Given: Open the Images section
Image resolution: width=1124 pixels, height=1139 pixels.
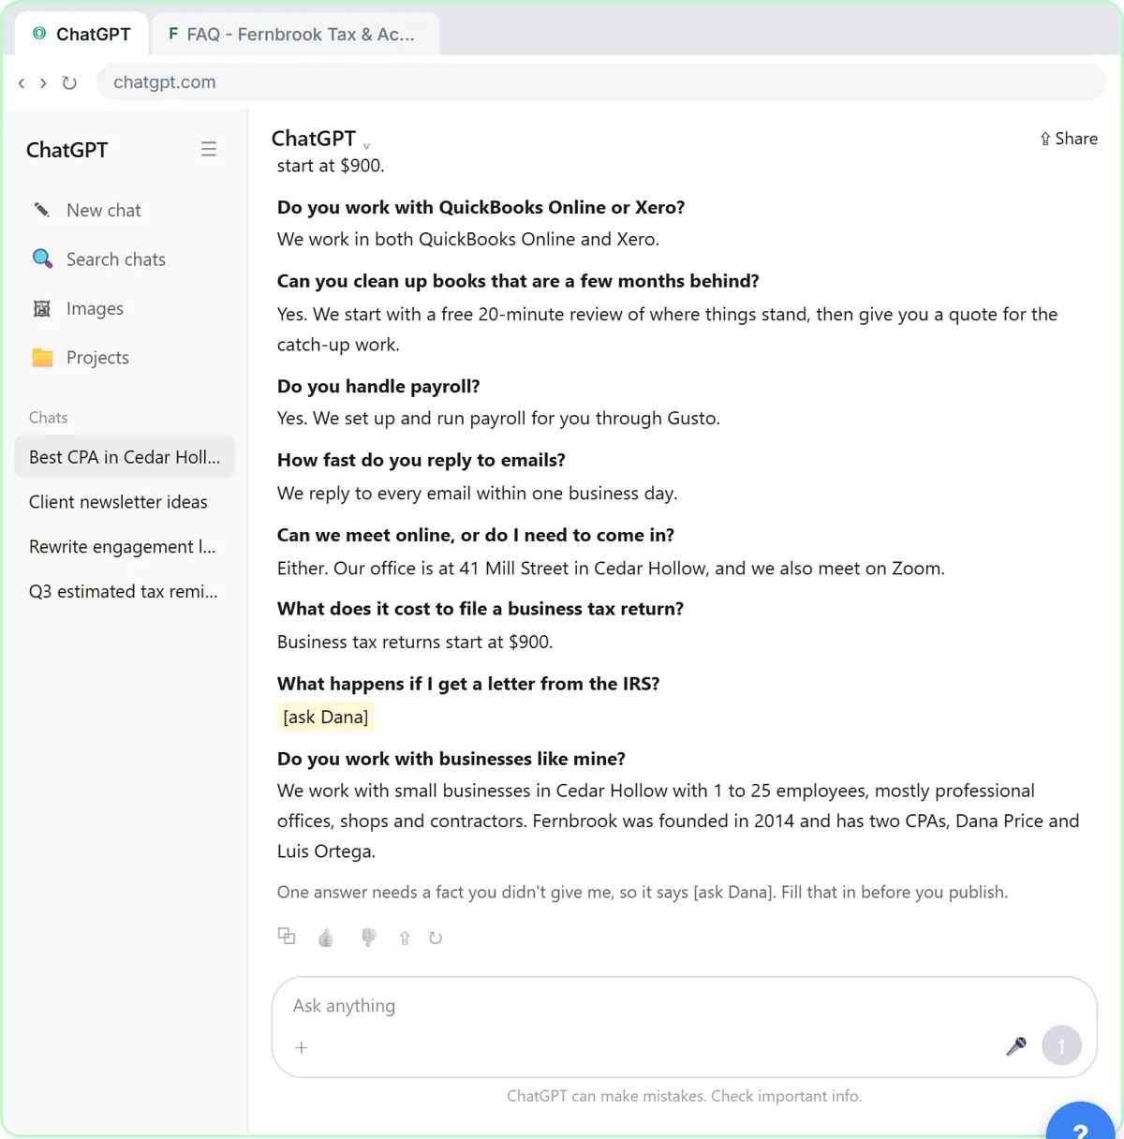Looking at the screenshot, I should coord(125,308).
